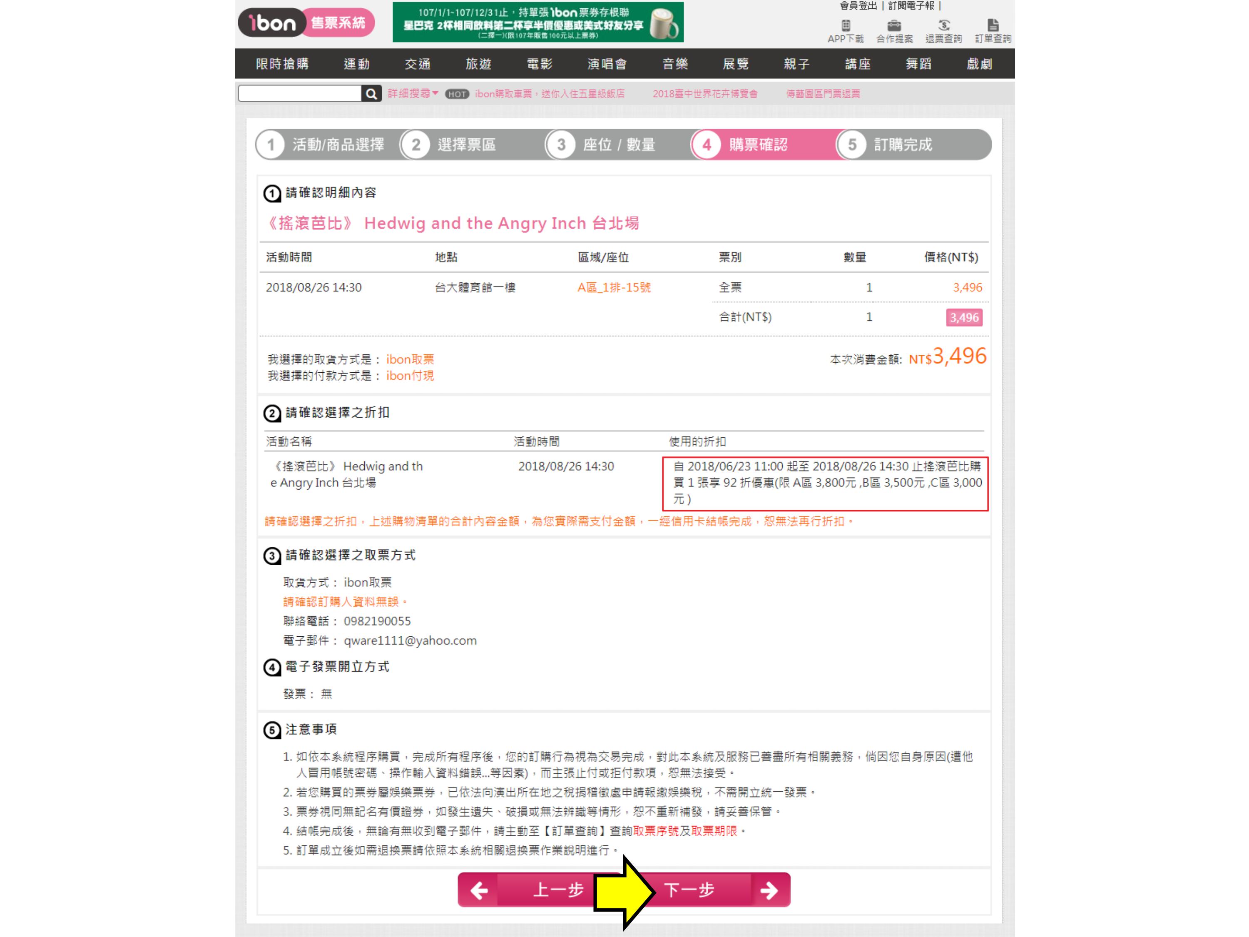1249x937 pixels.
Task: Open the 演唱會 menu category
Action: tap(607, 64)
